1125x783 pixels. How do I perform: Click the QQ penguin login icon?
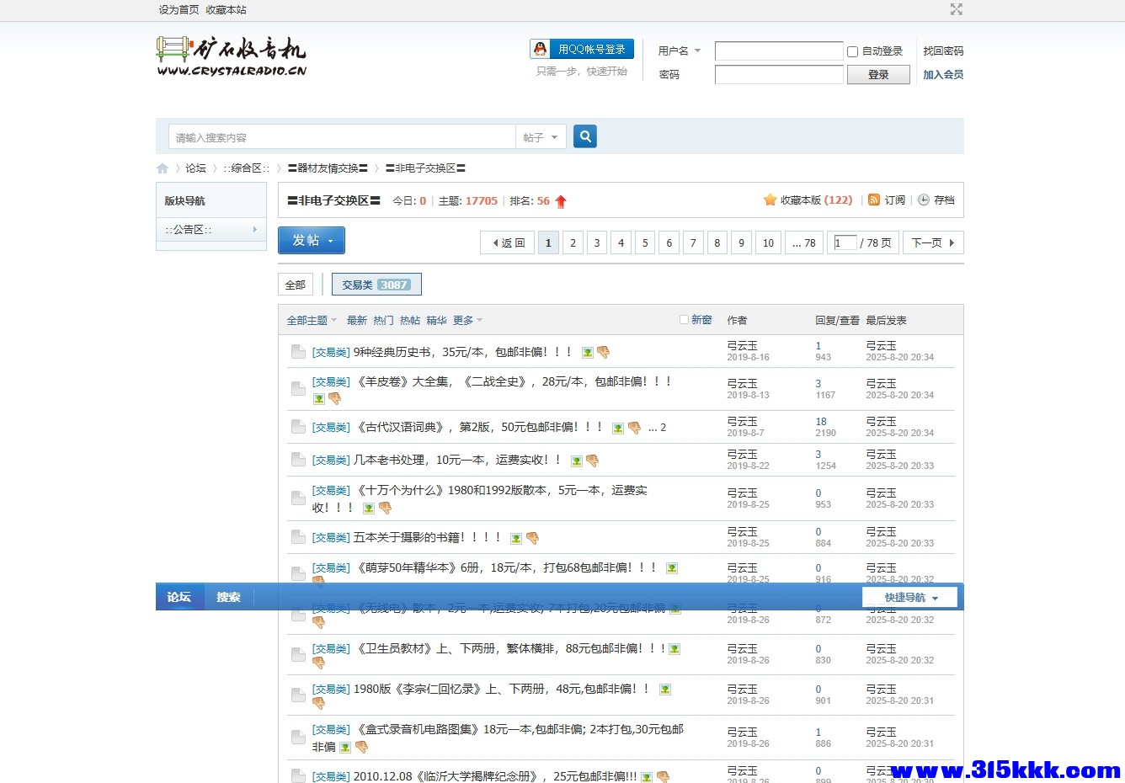click(x=540, y=49)
